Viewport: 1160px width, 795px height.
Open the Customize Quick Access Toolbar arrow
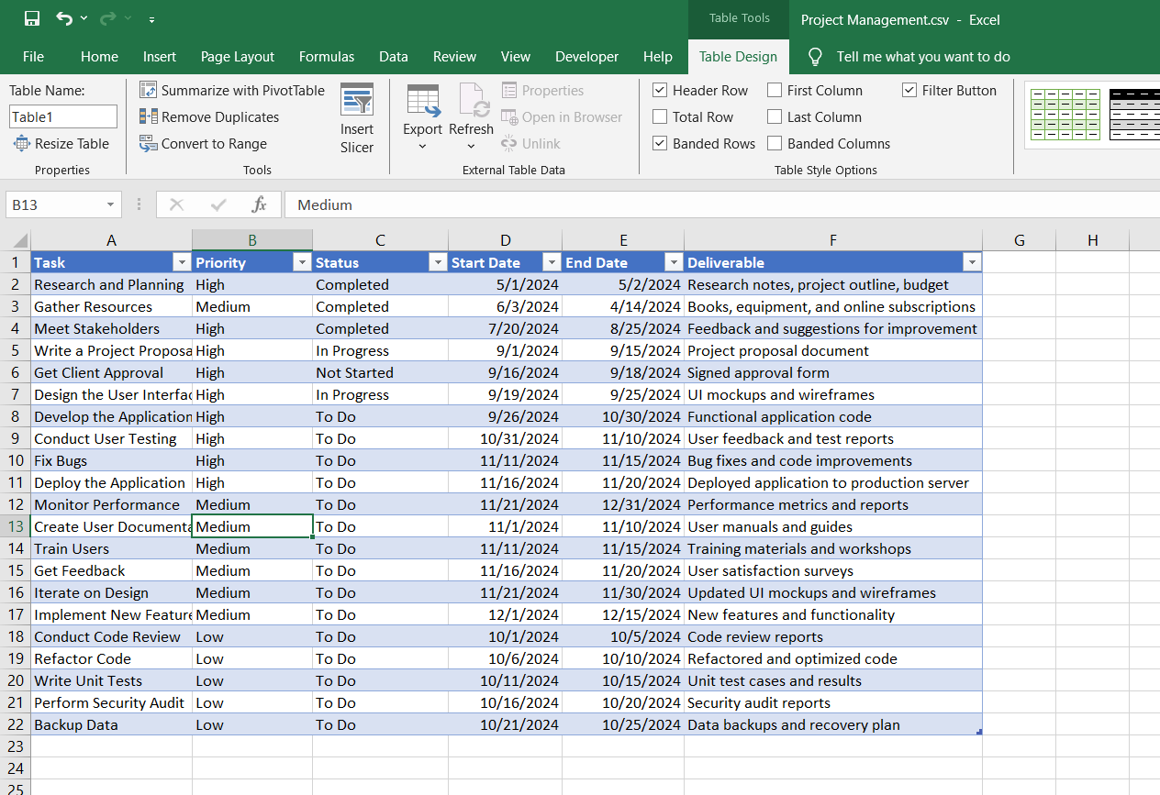click(151, 19)
